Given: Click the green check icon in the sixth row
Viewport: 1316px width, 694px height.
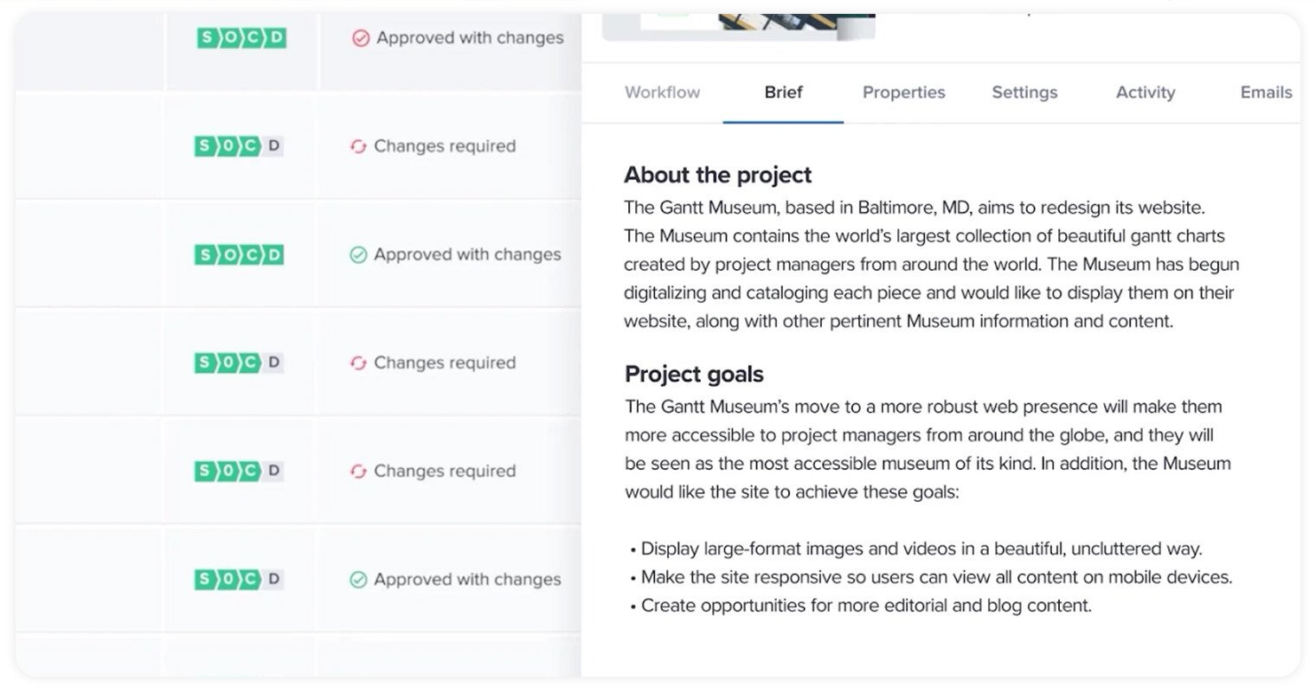Looking at the screenshot, I should pos(358,580).
